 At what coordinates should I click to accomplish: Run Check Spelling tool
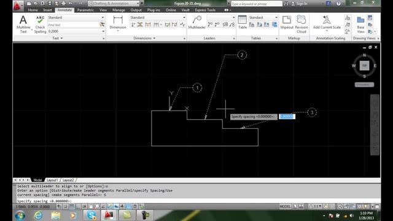point(40,24)
